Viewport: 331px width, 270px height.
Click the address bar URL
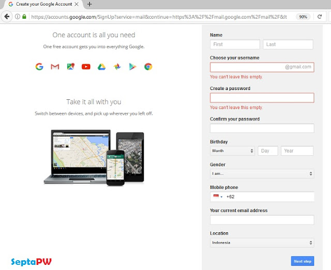pyautogui.click(x=159, y=17)
